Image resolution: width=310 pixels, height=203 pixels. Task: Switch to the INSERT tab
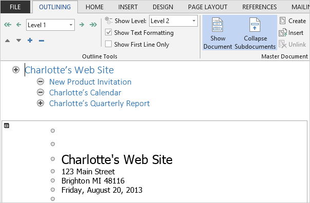click(x=128, y=7)
